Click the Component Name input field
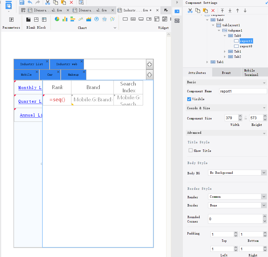 tap(243, 91)
